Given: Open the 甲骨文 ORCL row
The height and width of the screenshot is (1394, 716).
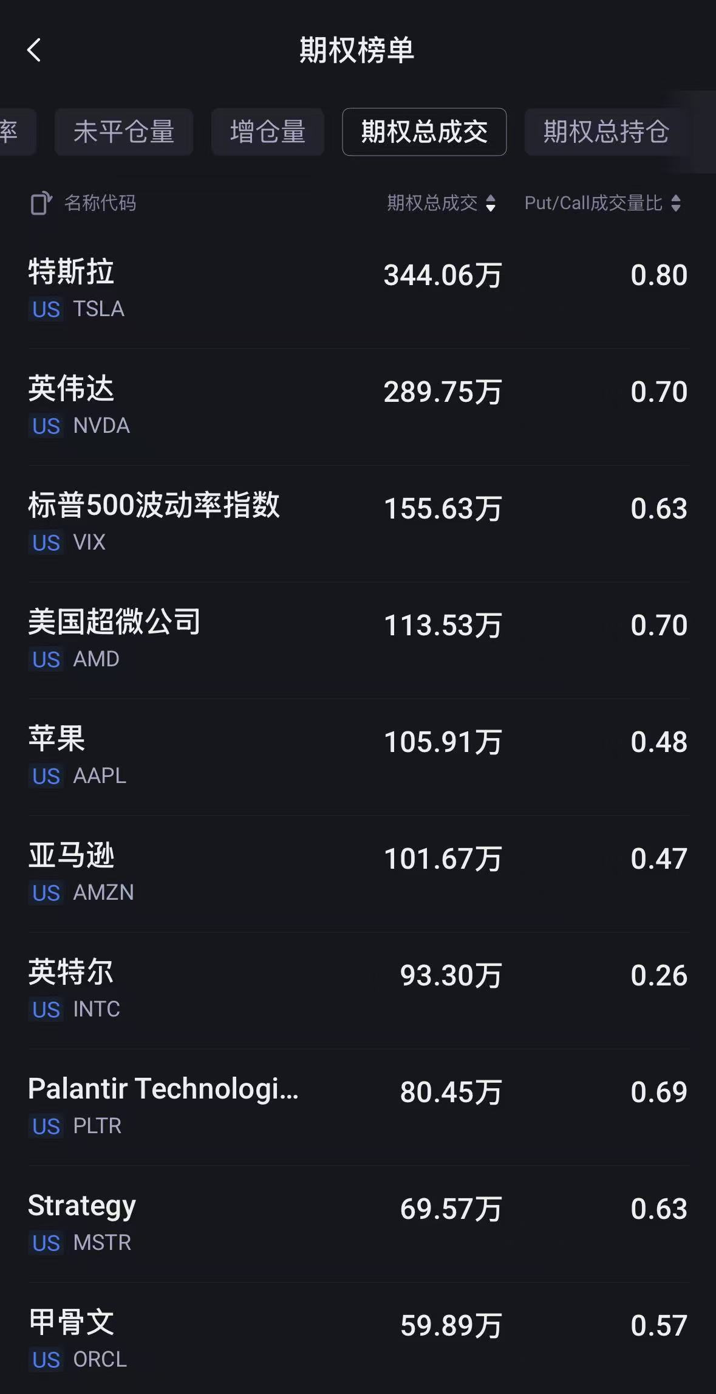Looking at the screenshot, I should click(358, 1340).
